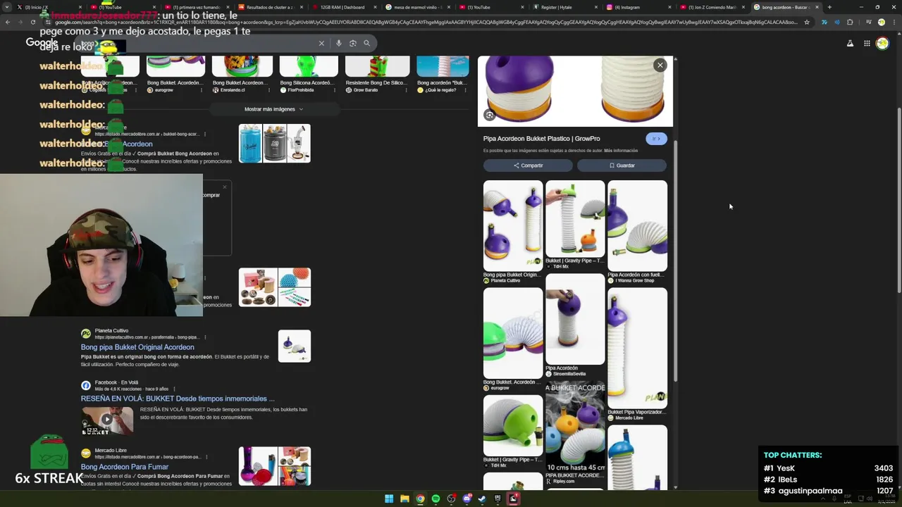The height and width of the screenshot is (507, 902).
Task: Bookmark this page with the star icon
Action: [807, 22]
